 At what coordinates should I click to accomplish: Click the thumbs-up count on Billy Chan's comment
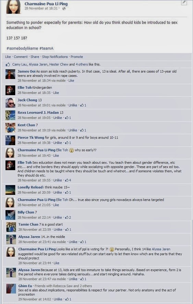tap(68, 217)
